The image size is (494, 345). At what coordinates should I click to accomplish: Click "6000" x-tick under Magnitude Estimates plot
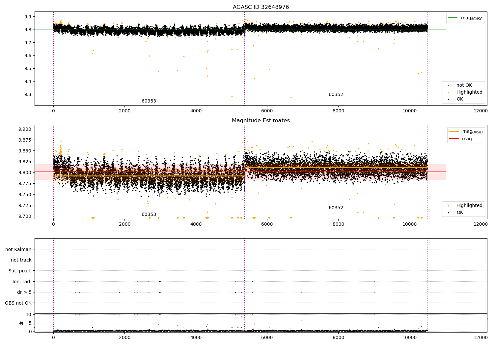click(x=267, y=224)
